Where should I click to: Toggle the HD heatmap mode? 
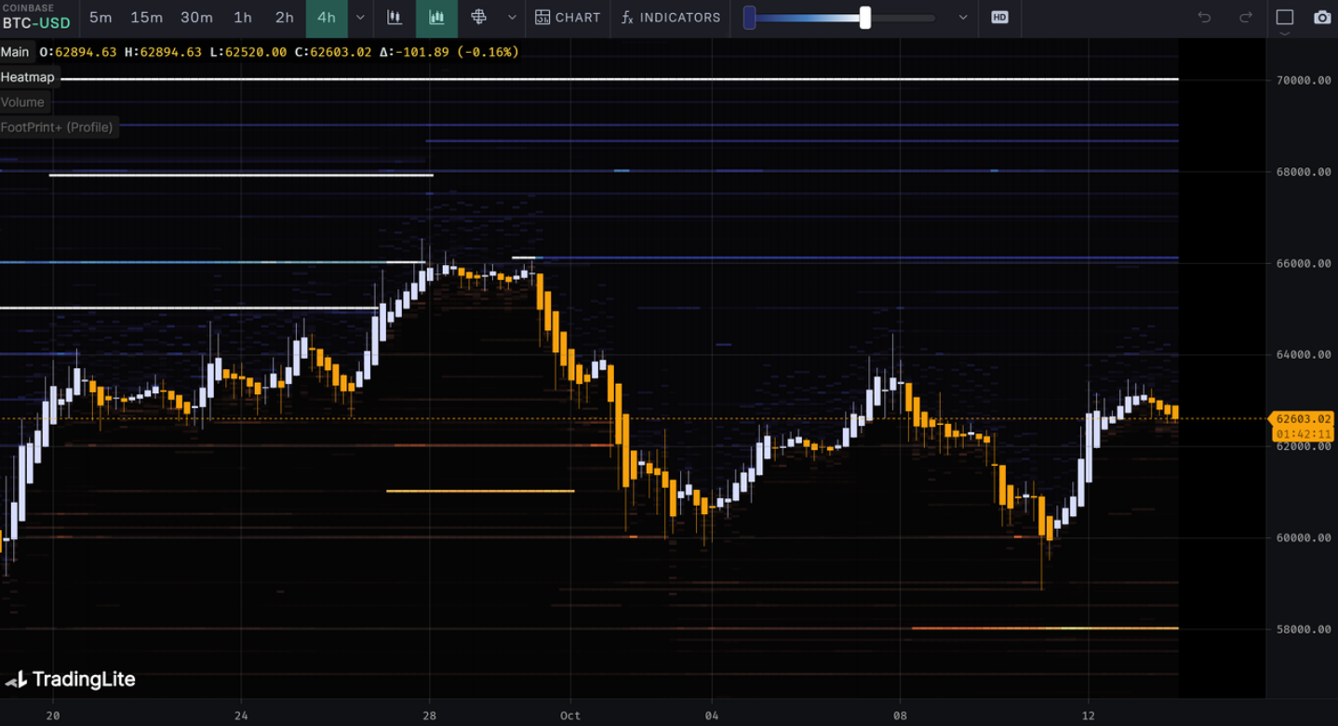coord(999,18)
